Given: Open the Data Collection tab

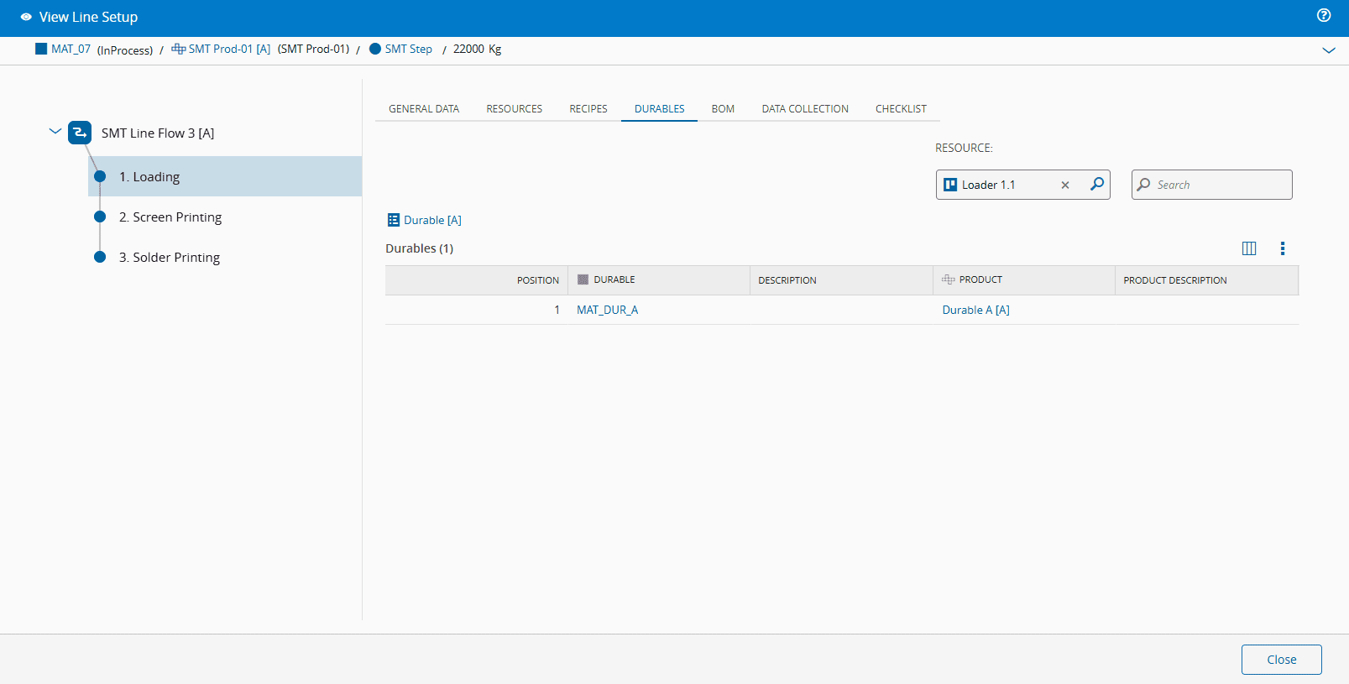Looking at the screenshot, I should (804, 109).
